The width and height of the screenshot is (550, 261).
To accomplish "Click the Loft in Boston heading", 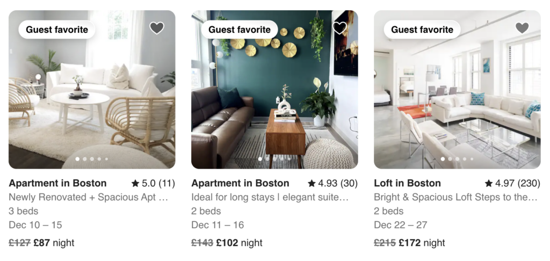I will click(x=407, y=183).
